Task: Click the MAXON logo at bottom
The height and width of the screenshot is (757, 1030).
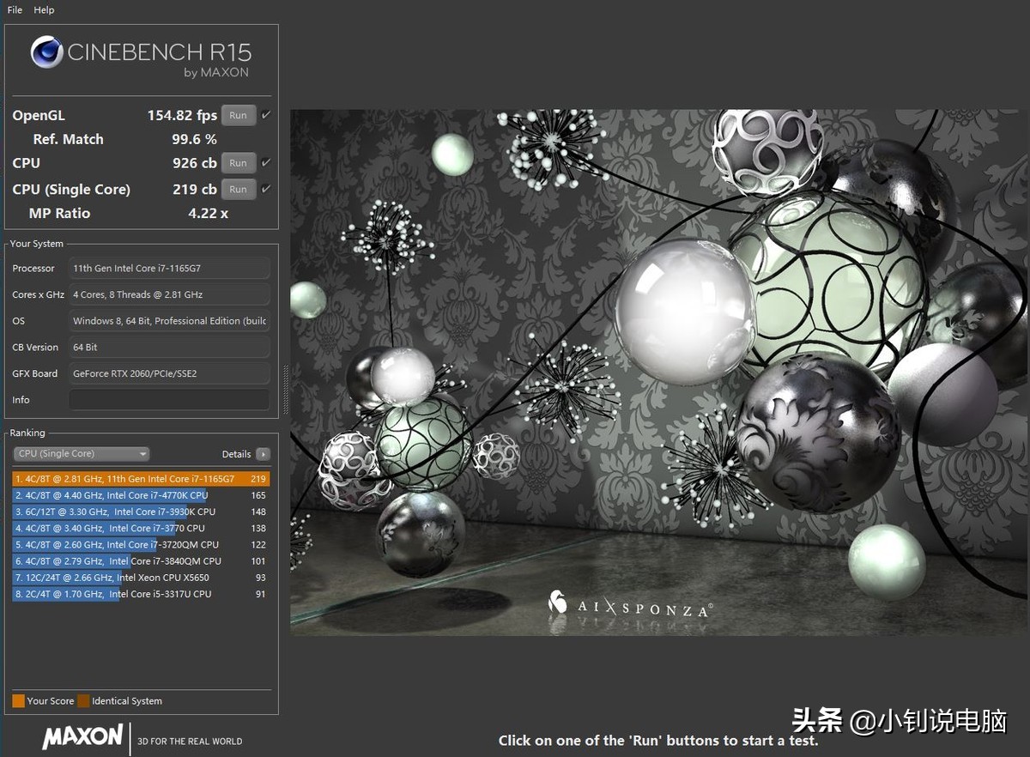Action: (x=83, y=736)
